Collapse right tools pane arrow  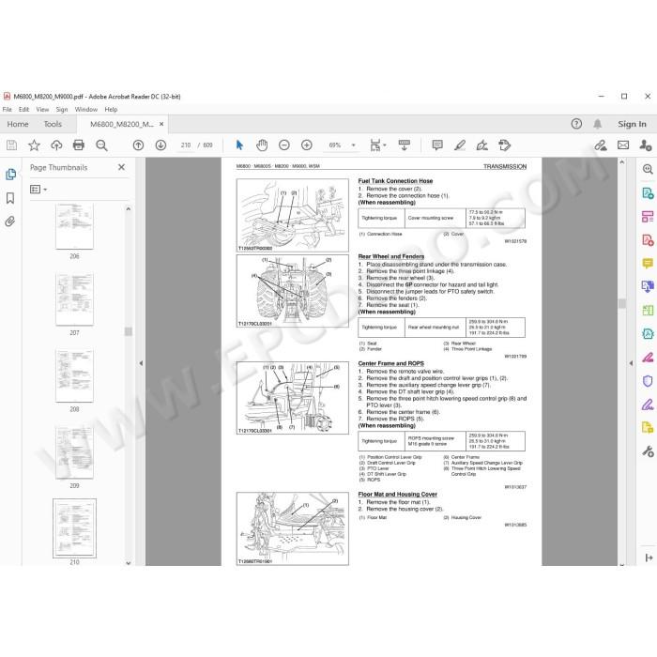pyautogui.click(x=631, y=363)
